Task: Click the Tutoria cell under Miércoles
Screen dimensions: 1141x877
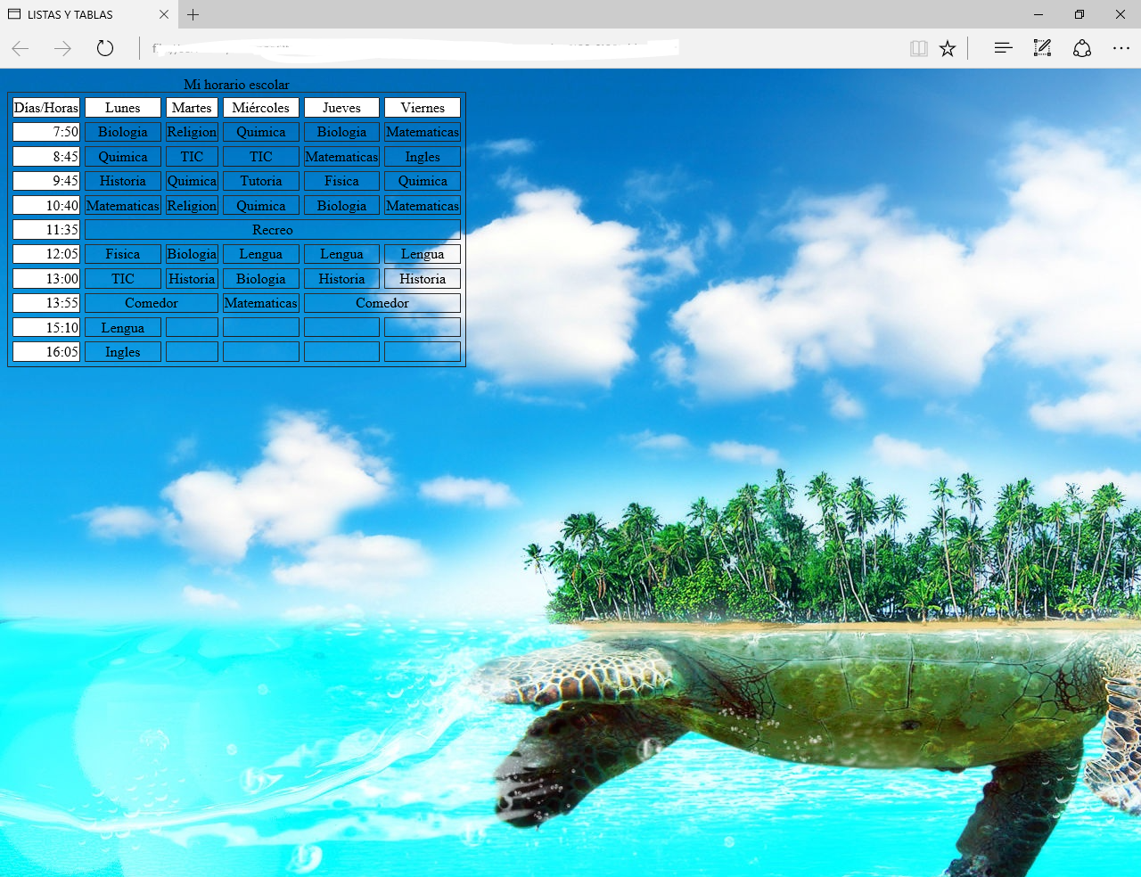Action: pyautogui.click(x=260, y=181)
